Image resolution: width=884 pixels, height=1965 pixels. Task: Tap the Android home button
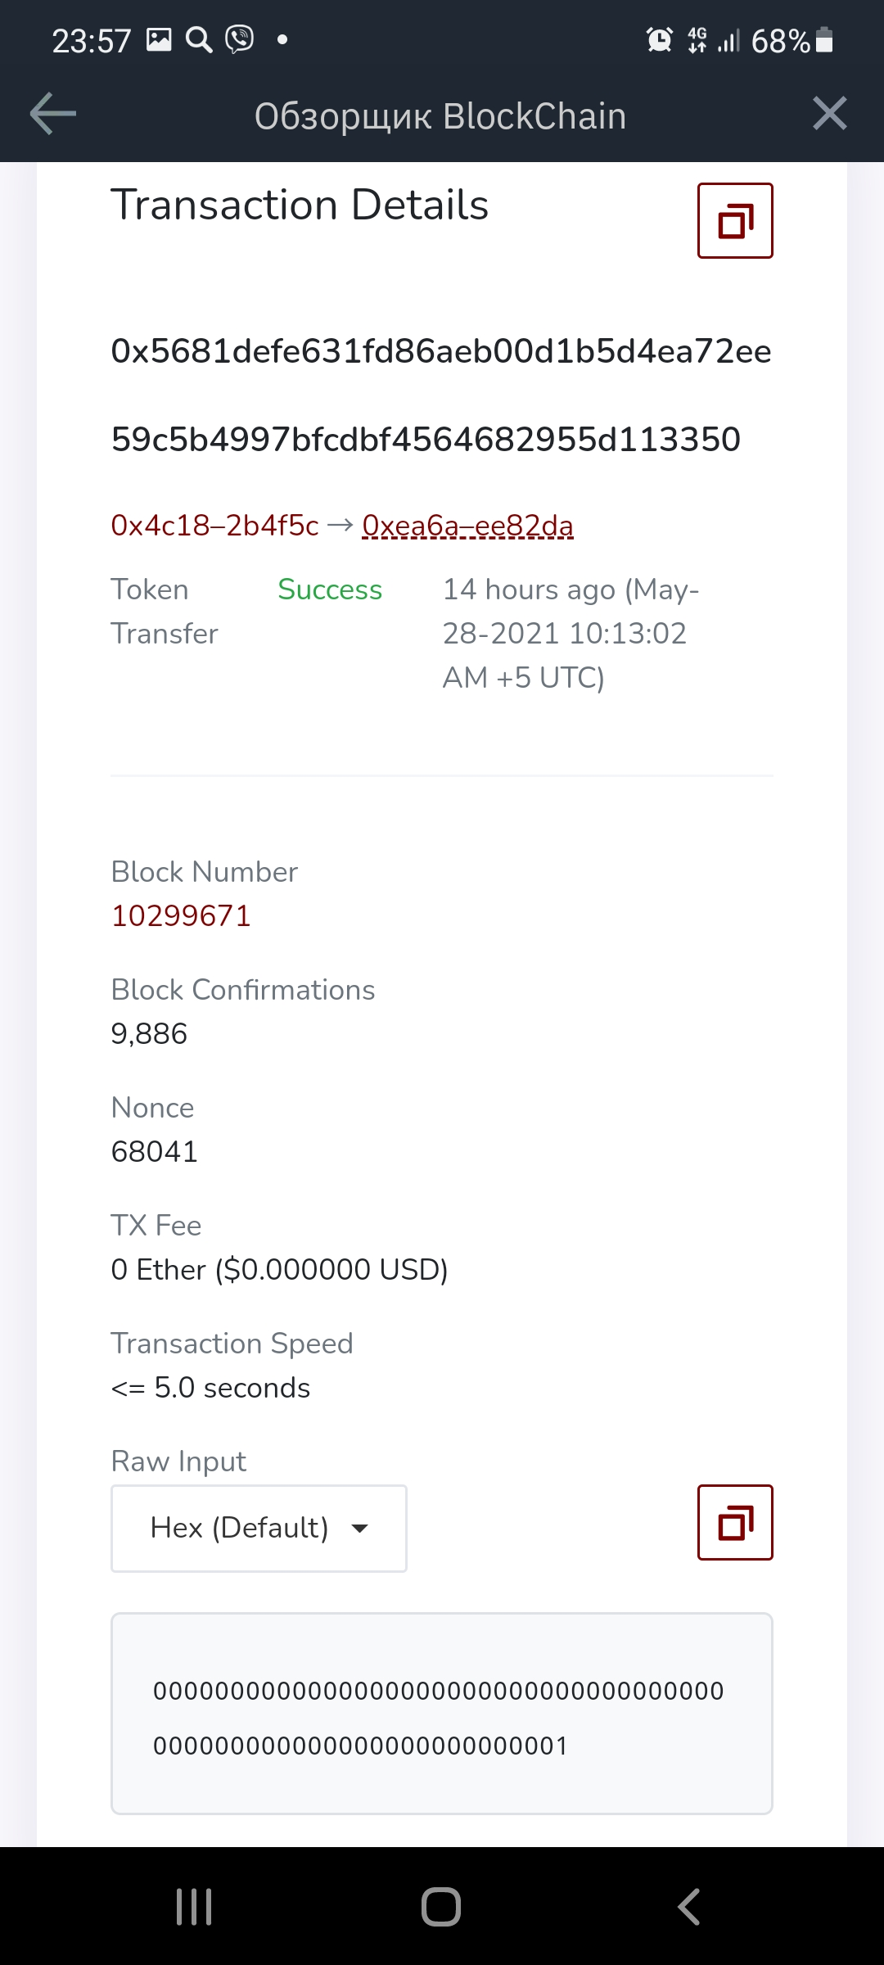click(x=441, y=1907)
